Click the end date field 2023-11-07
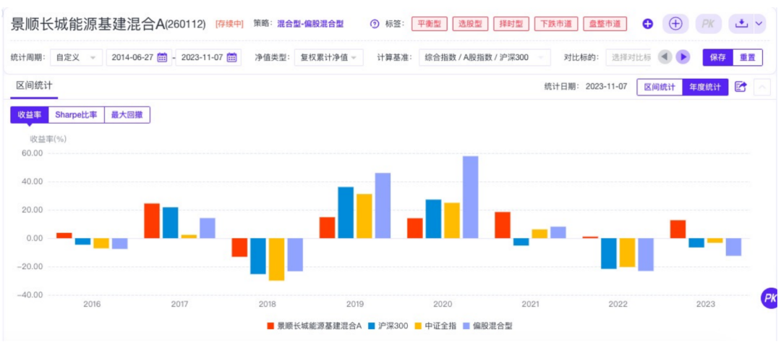781x353 pixels. click(208, 57)
